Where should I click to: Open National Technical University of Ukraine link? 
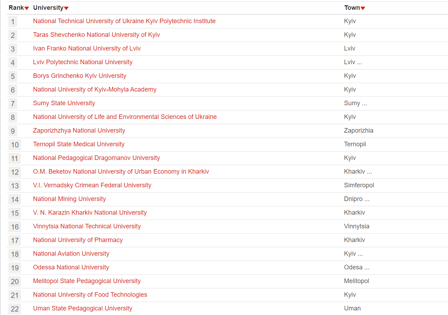click(x=124, y=21)
